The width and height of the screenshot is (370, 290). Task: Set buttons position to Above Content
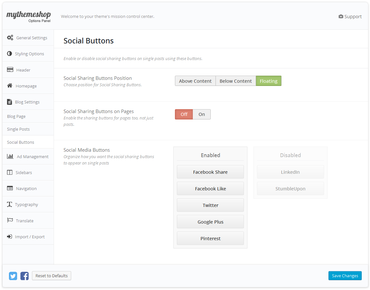[195, 81]
